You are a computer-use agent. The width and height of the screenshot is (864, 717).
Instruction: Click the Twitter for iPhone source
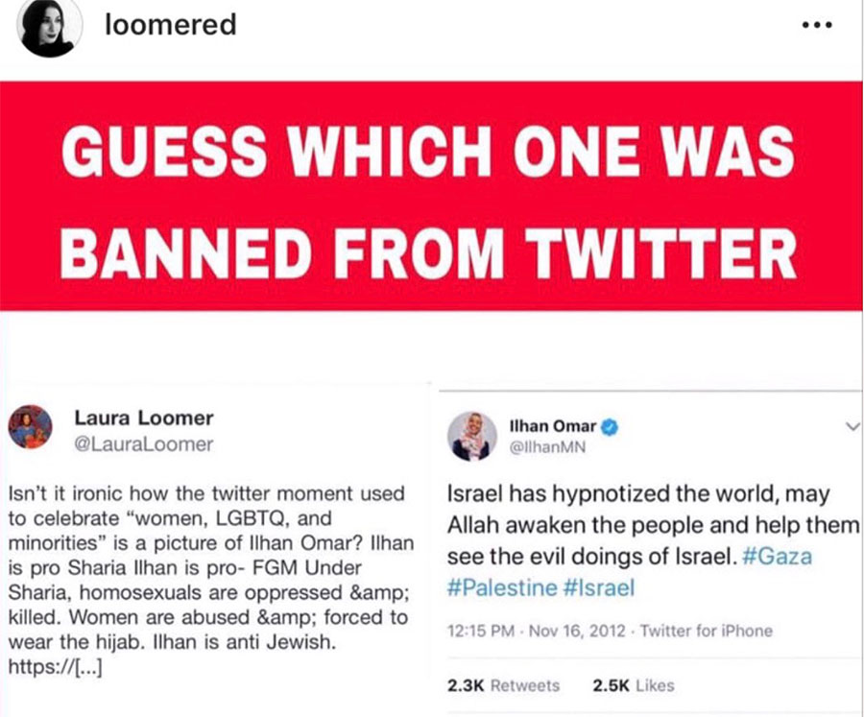[707, 631]
